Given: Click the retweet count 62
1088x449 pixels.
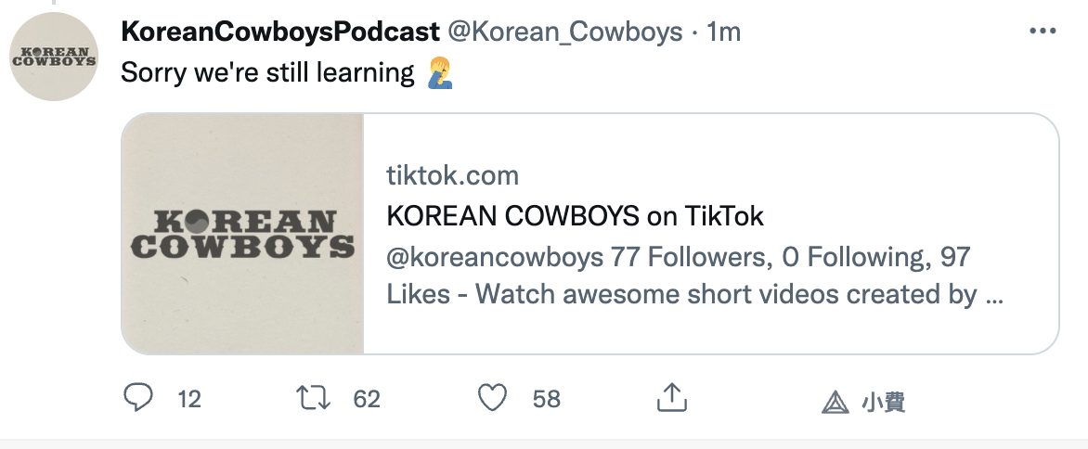Looking at the screenshot, I should [367, 399].
